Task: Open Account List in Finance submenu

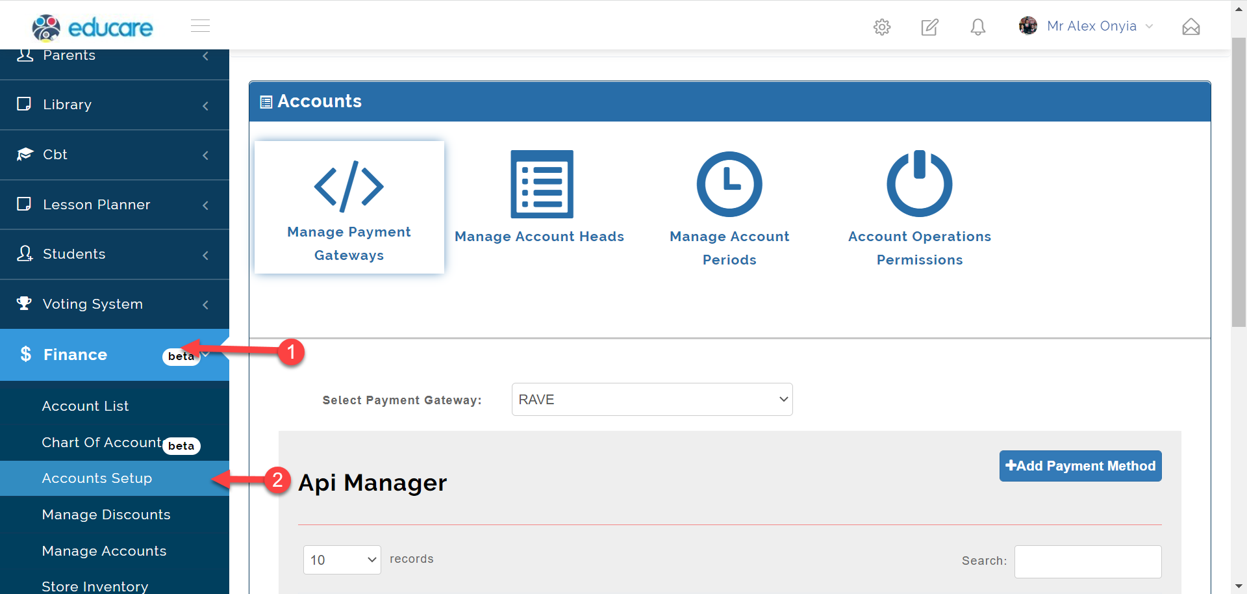Action: click(85, 406)
